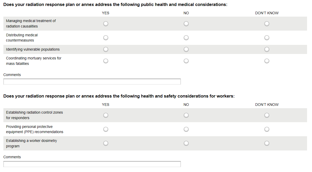This screenshot has height=172, width=312.
Task: Click the worker safety Comments text field
Action: coord(92,164)
